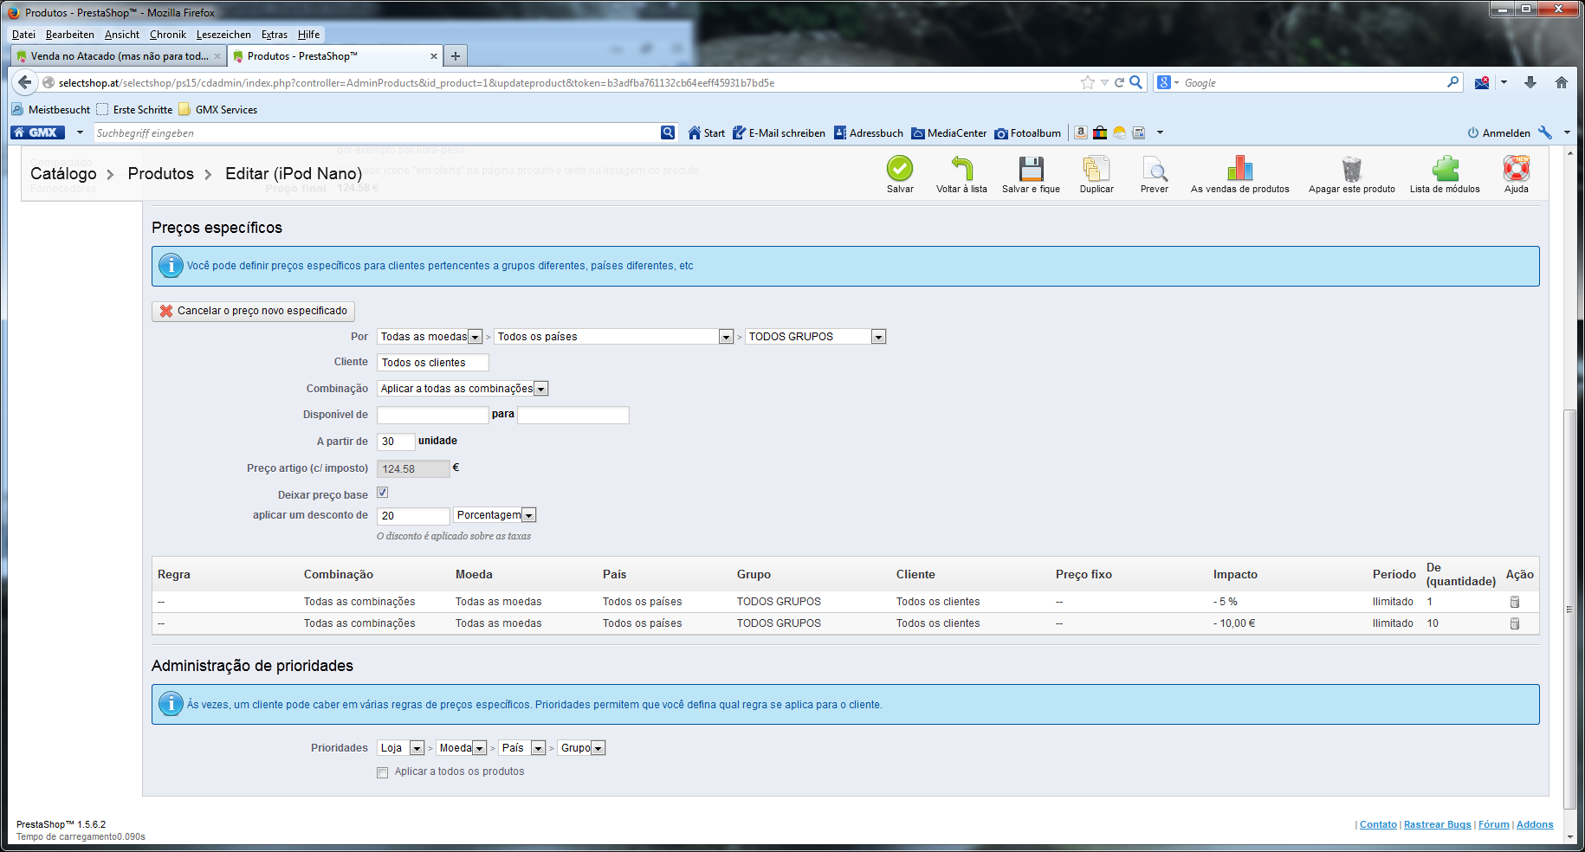Open GMX Adressbuch
Viewport: 1585px width, 852px height.
point(869,132)
